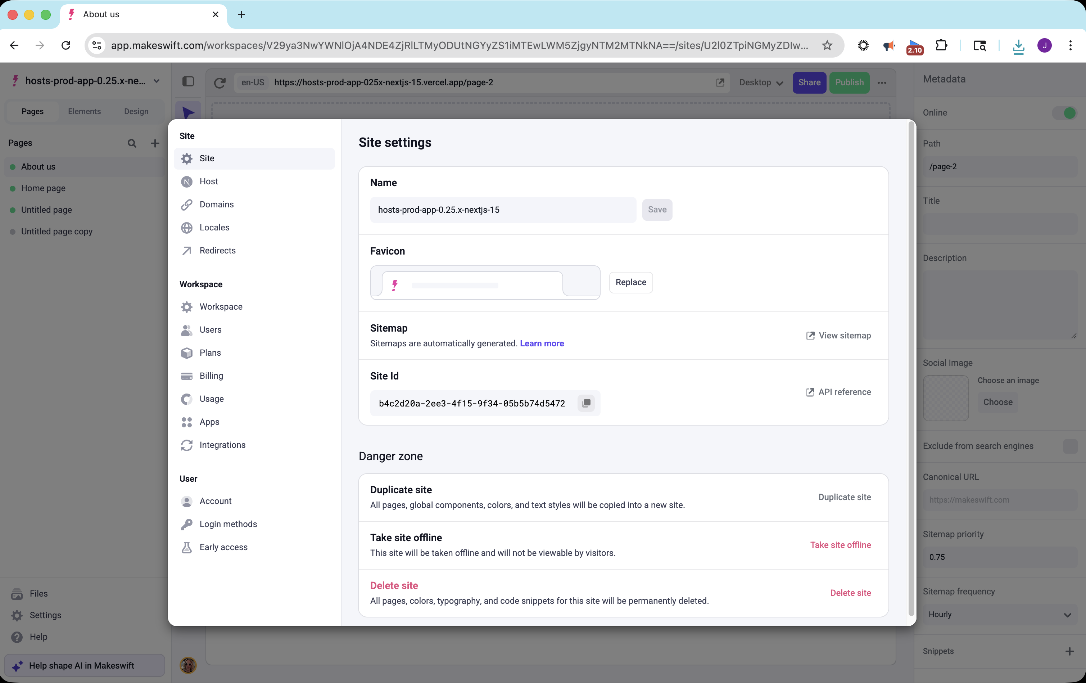Open Redirects settings
This screenshot has height=683, width=1086.
[217, 250]
